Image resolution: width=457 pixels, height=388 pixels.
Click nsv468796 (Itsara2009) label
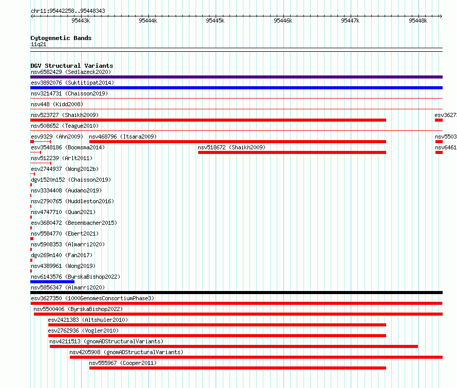[x=123, y=137]
